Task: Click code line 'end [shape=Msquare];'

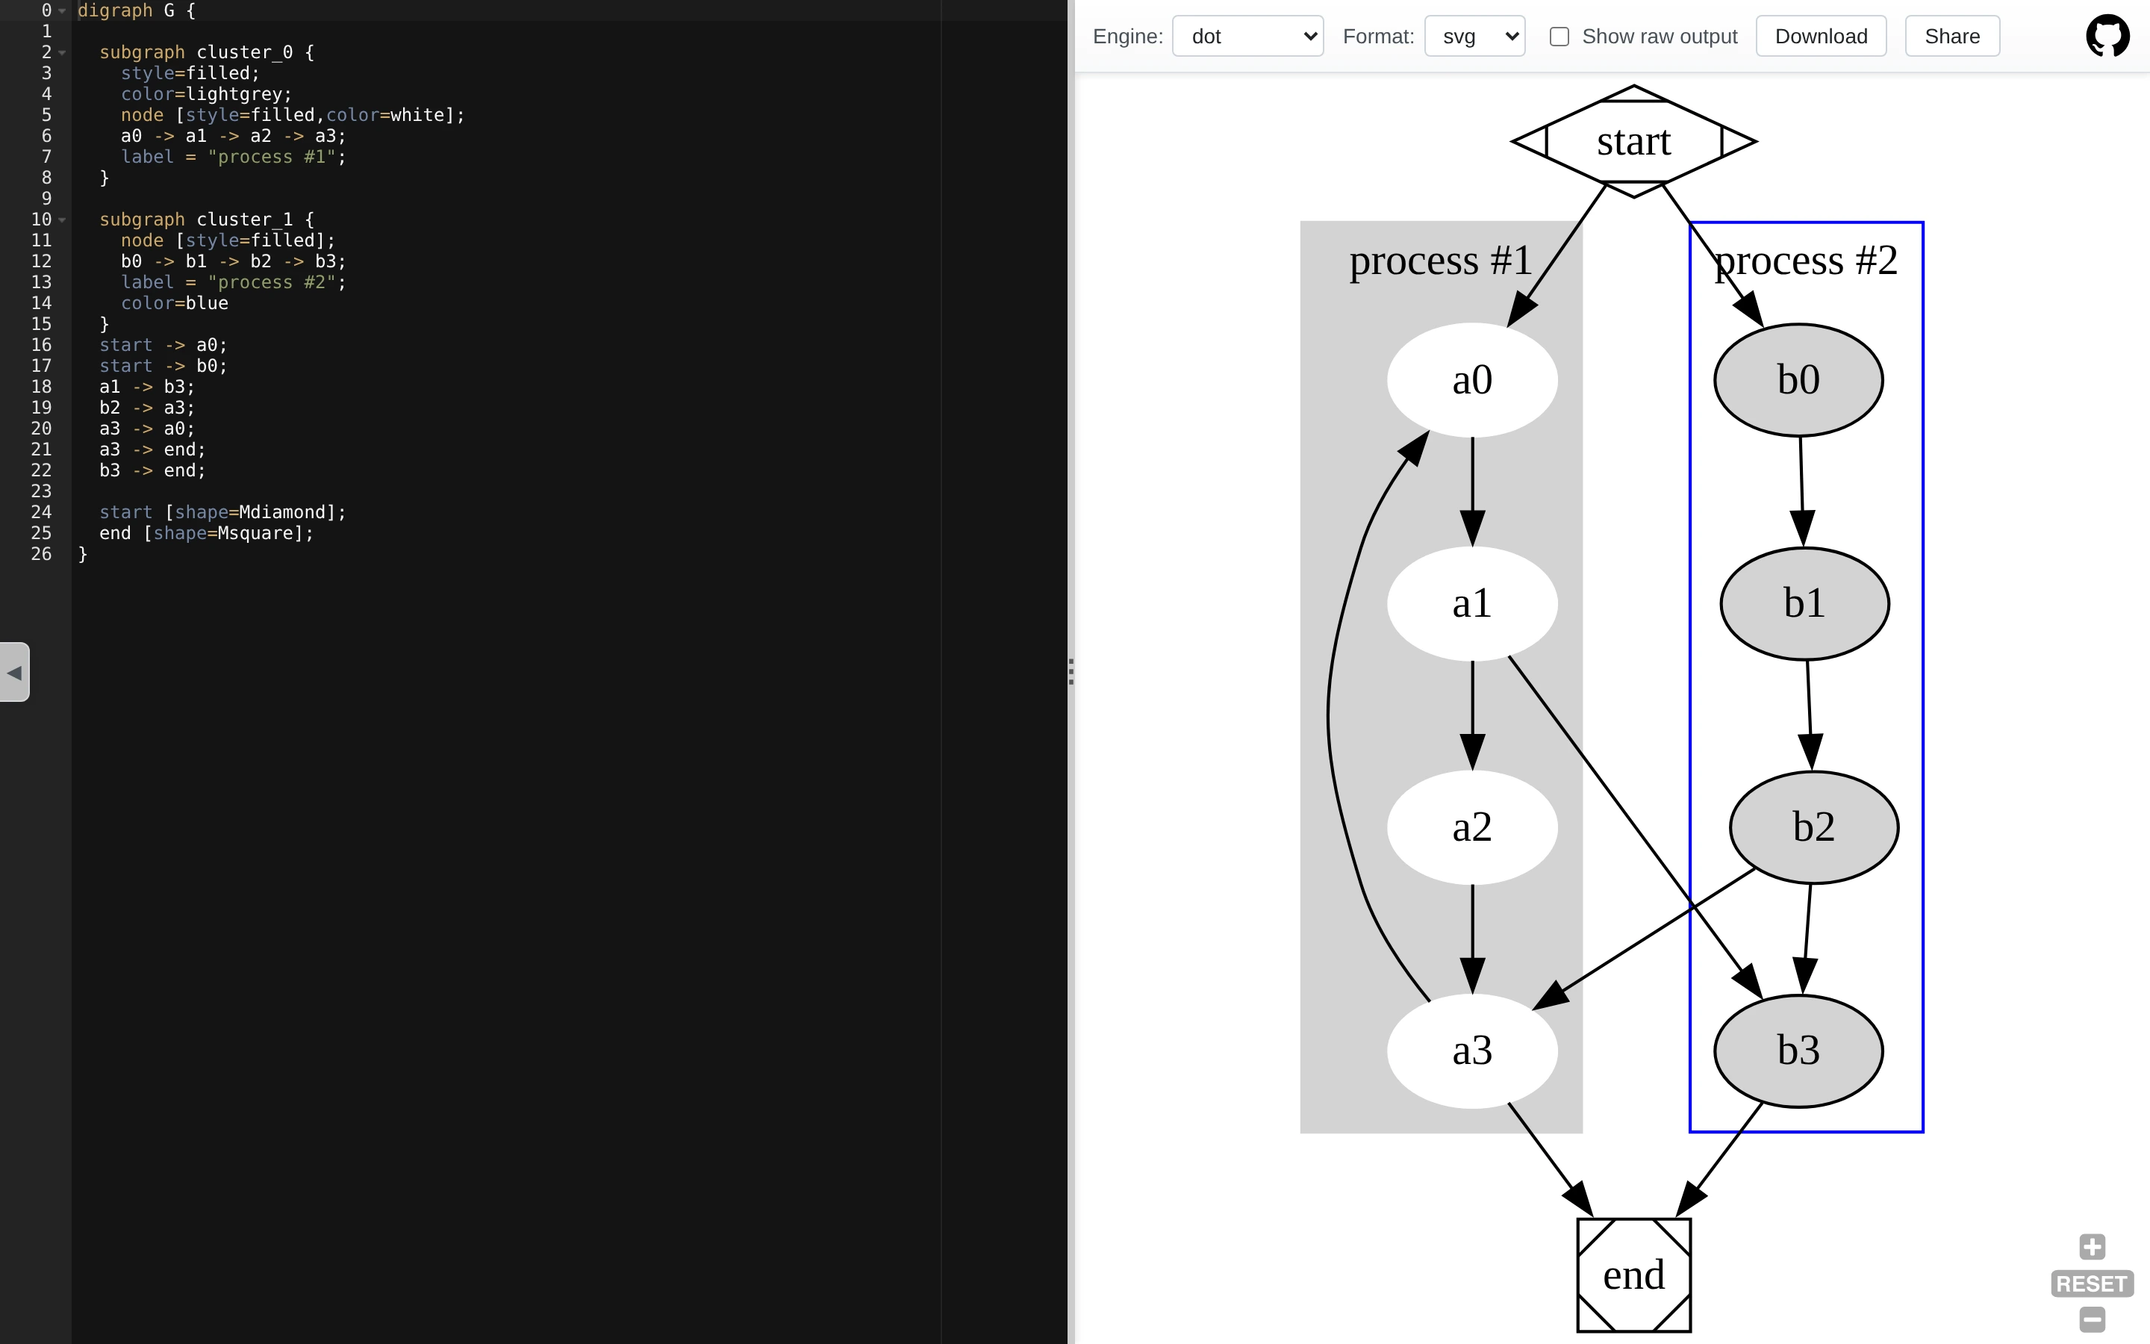Action: click(206, 533)
